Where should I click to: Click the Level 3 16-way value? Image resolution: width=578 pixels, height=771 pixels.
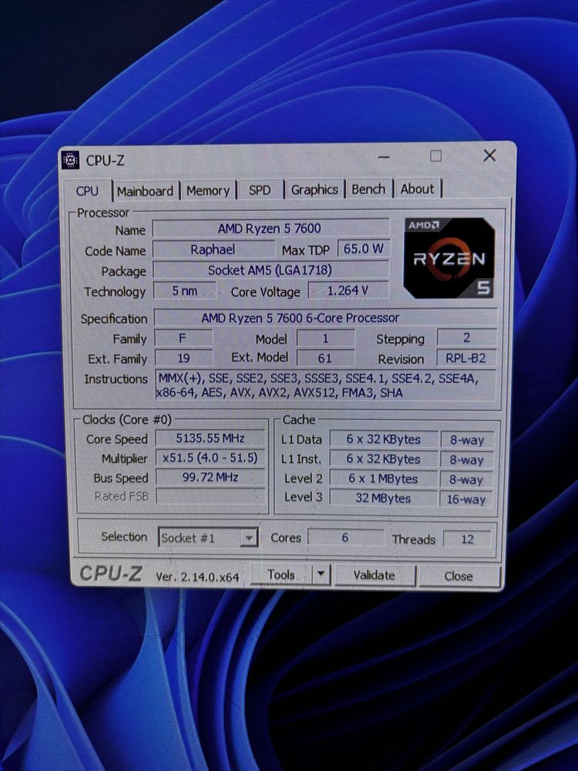coord(466,499)
